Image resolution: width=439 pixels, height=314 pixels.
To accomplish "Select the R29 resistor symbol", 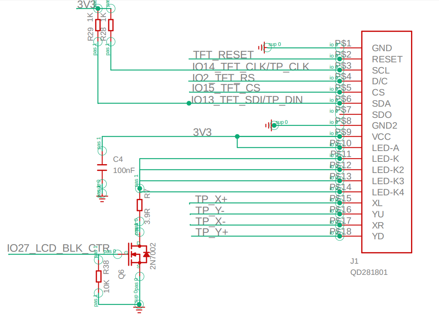I will pos(98,25).
